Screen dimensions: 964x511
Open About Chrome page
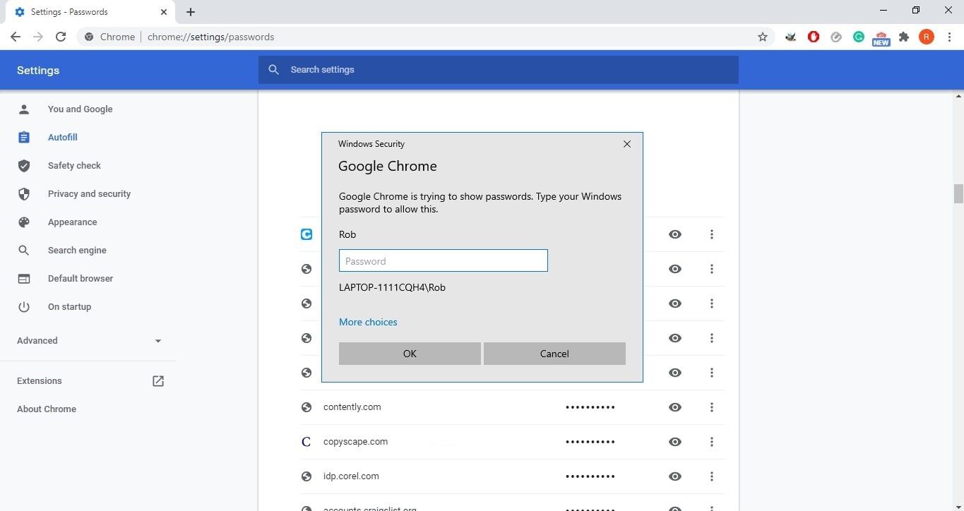point(47,409)
